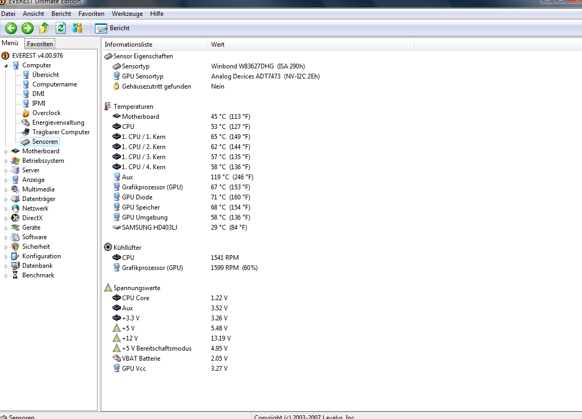Viewport: 582px width, 419px height.
Task: Open the Favoriten menu in the menu bar
Action: [91, 14]
